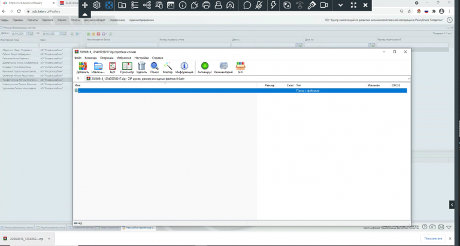This screenshot has width=460, height=246.
Task: Click Мастер wand icon in WinRAR
Action: [x=168, y=68]
